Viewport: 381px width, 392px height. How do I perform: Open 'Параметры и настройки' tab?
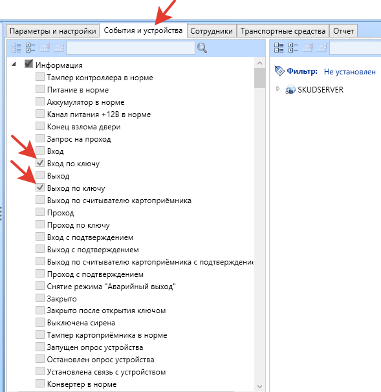click(x=53, y=31)
